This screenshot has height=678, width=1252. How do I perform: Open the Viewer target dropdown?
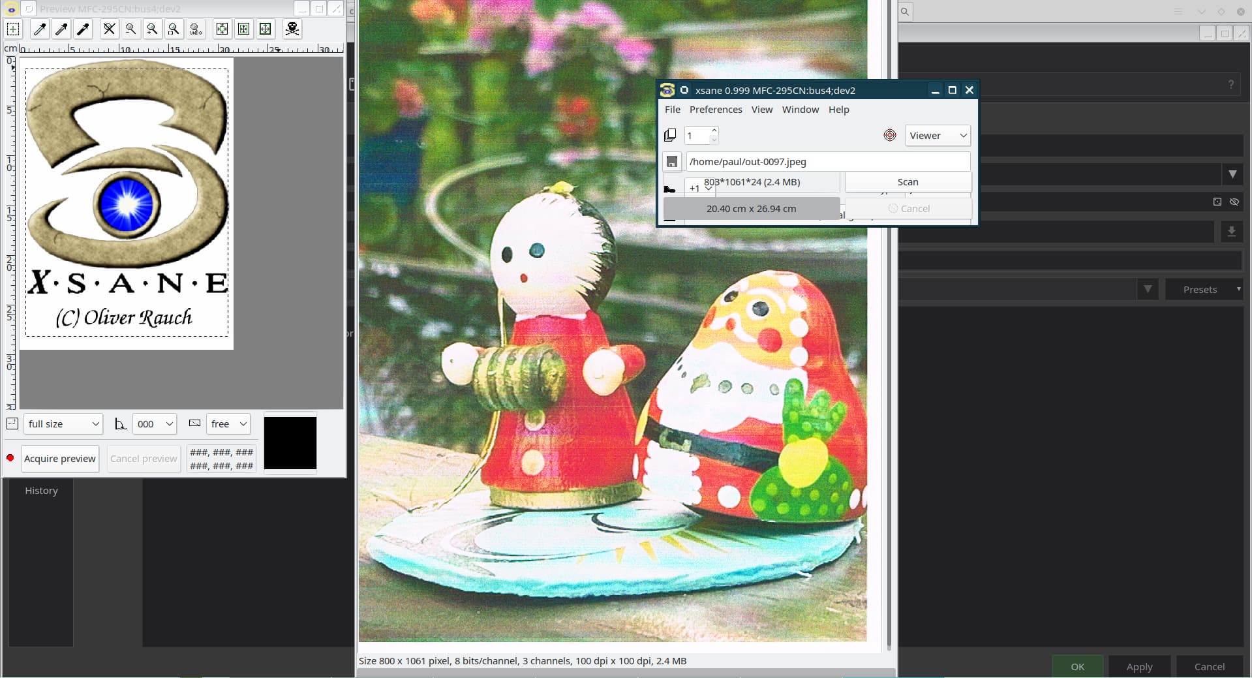click(x=938, y=136)
